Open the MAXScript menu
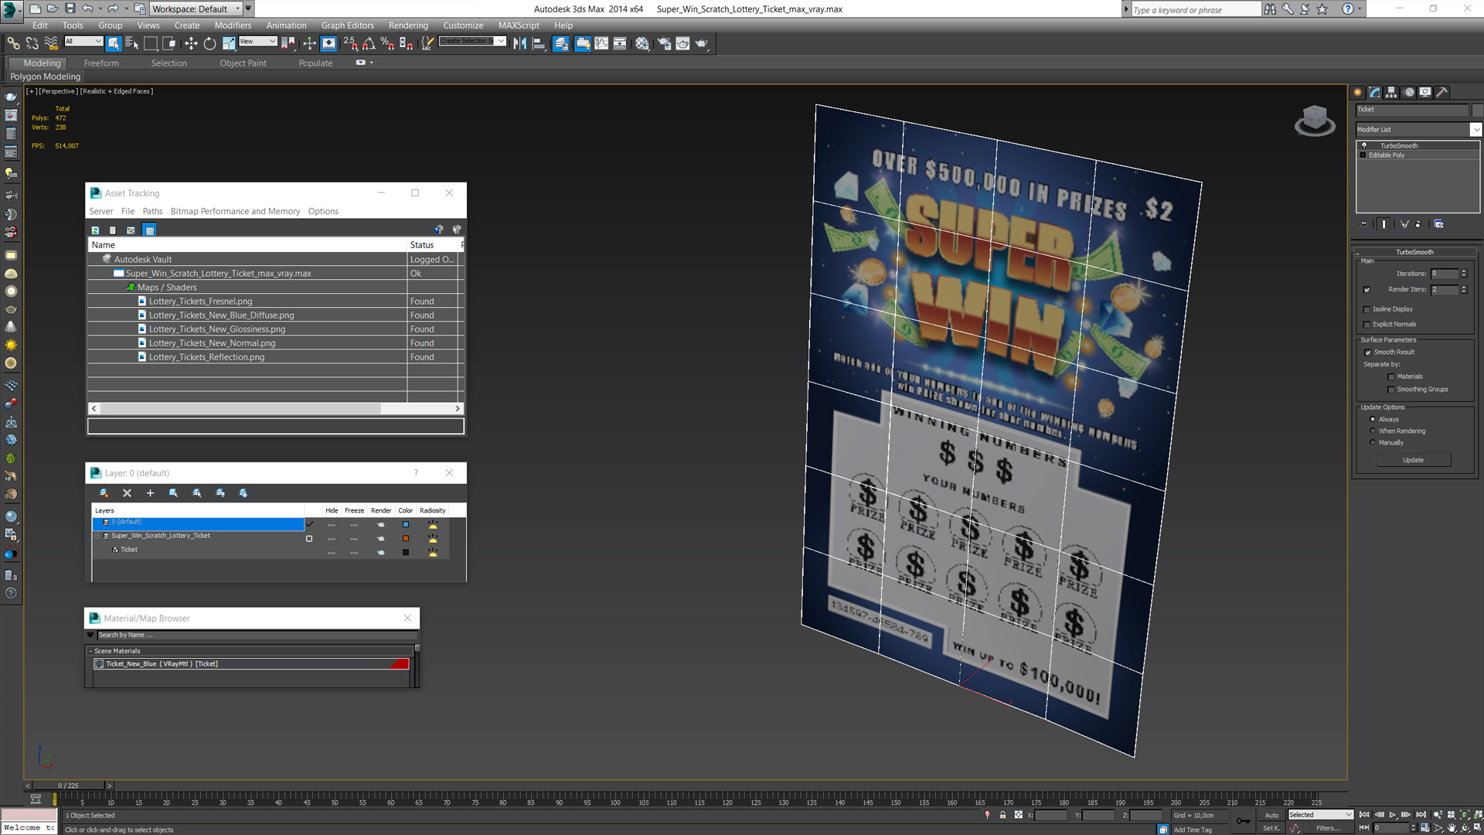 pos(519,26)
